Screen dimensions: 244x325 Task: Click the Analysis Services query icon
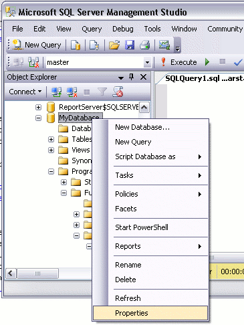click(94, 45)
